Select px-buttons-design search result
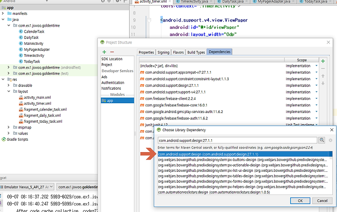The height and width of the screenshot is (212, 337). point(245,160)
